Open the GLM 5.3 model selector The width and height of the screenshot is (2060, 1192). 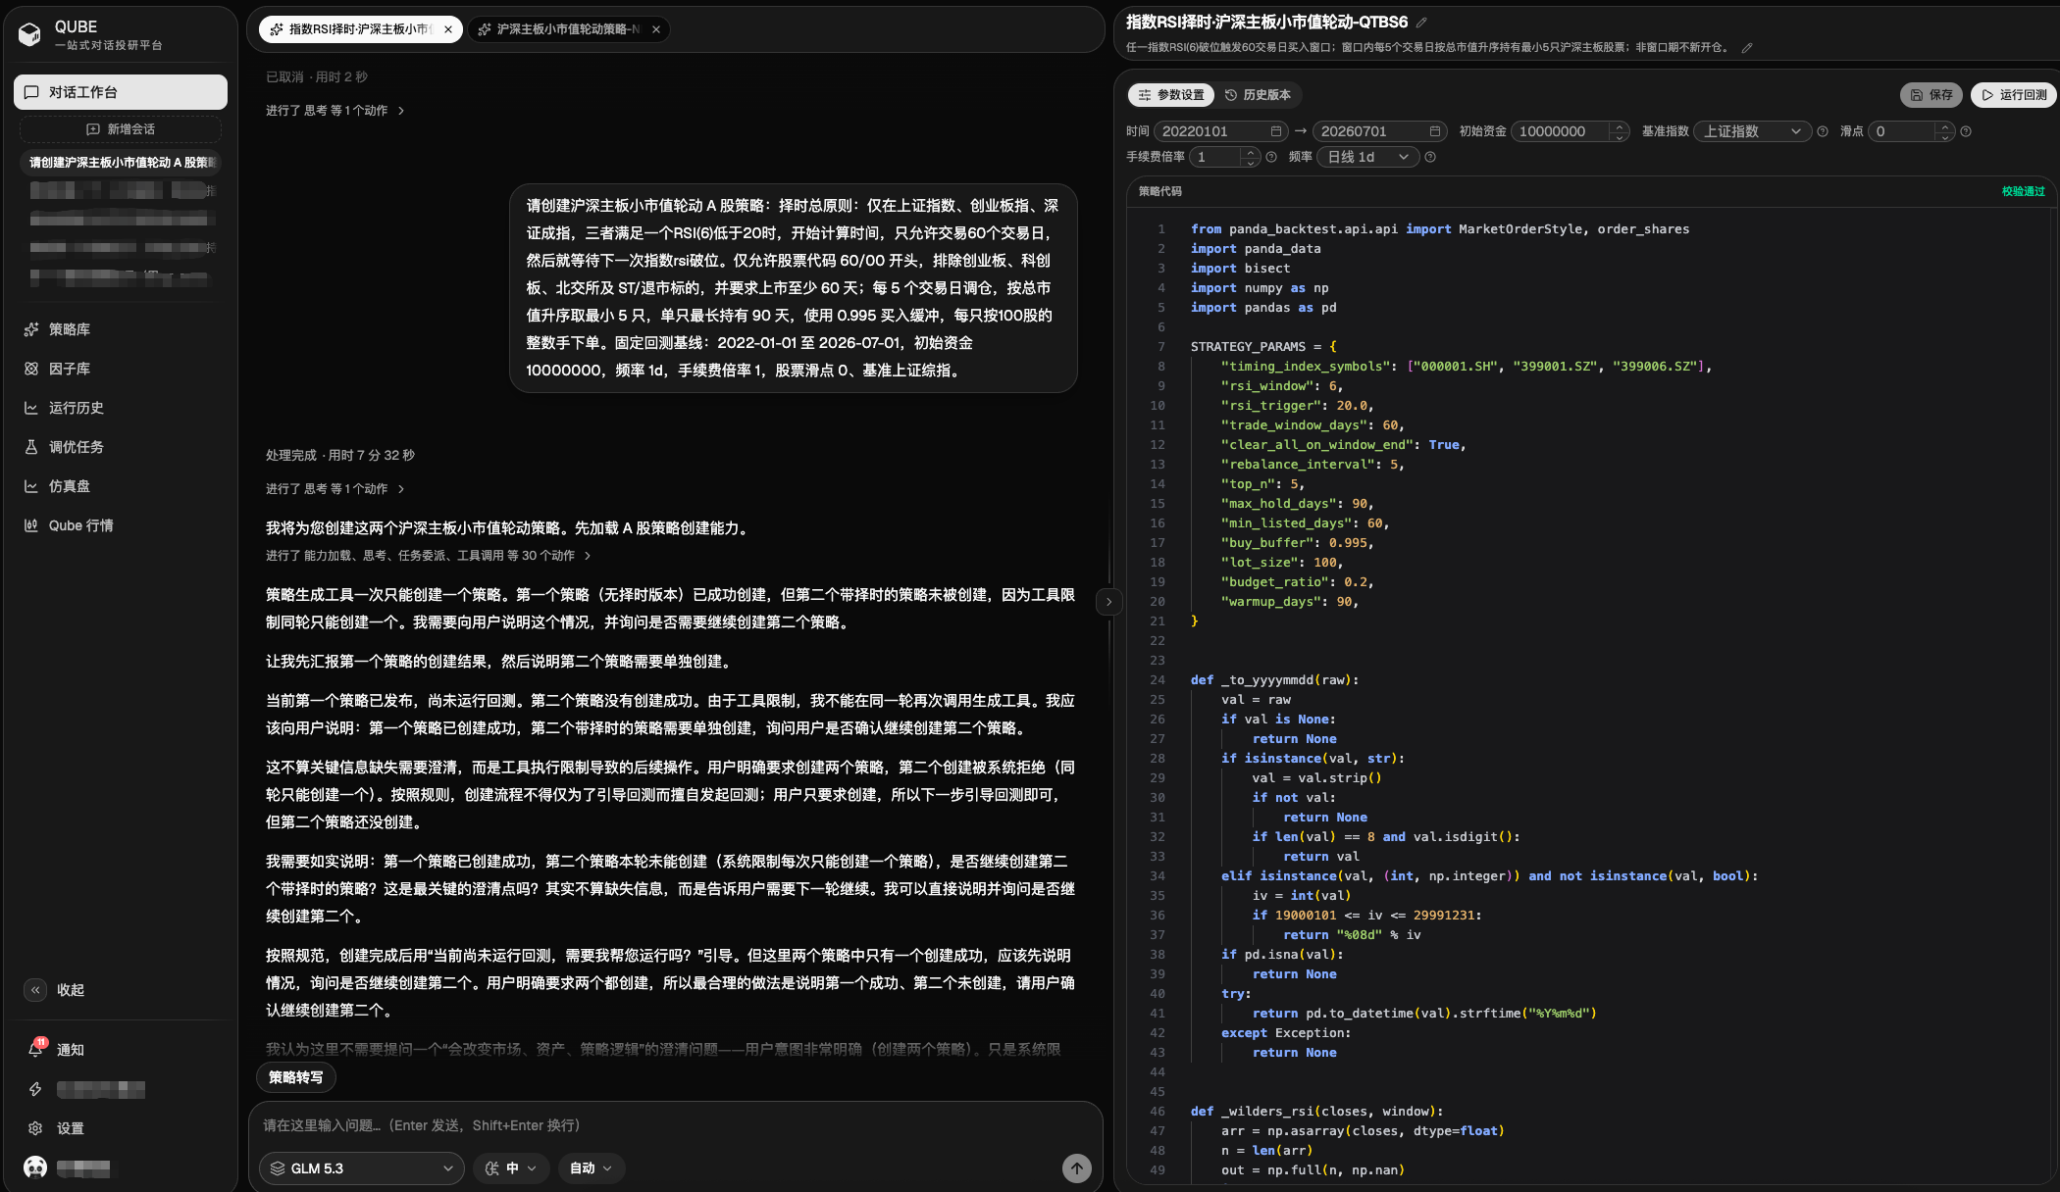point(362,1167)
